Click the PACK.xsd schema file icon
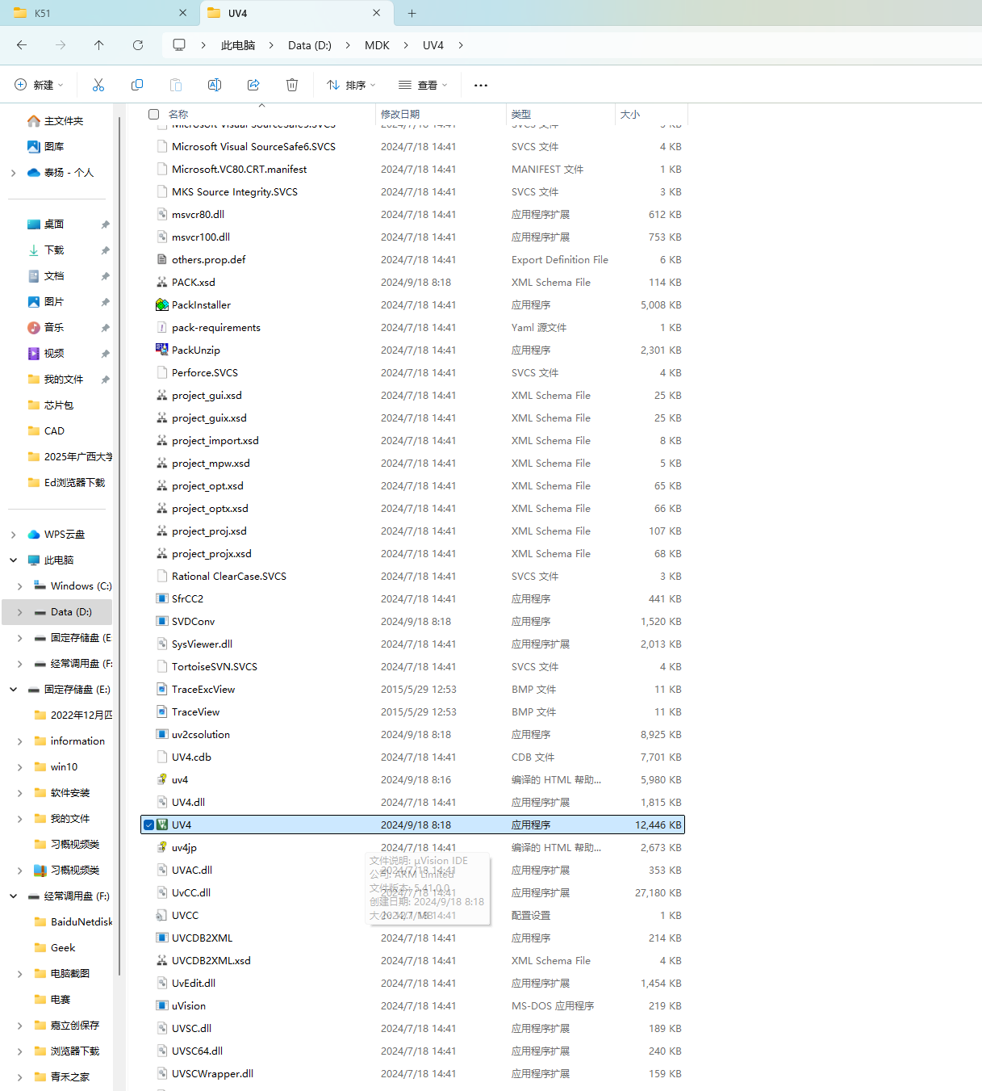This screenshot has width=982, height=1091. (x=162, y=282)
